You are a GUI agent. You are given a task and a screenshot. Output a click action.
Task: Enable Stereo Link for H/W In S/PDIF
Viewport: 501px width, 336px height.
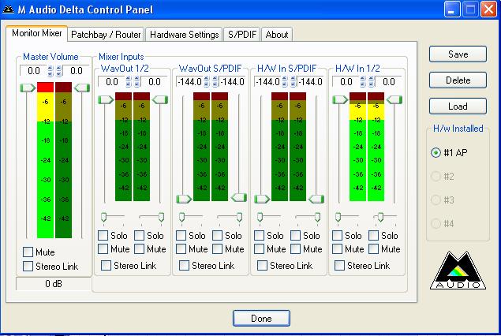tap(262, 266)
